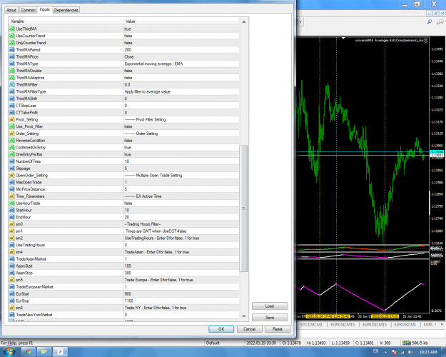The image size is (446, 357).
Task: Open the chat bubbles icon in terminal toolbar
Action: (x=440, y=22)
